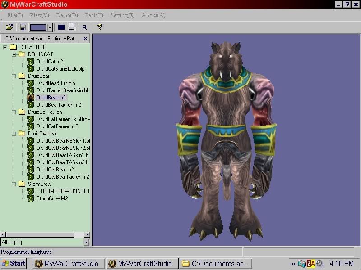
Task: Click the icon beside DruidBearSkin.blp
Action: coord(31,83)
